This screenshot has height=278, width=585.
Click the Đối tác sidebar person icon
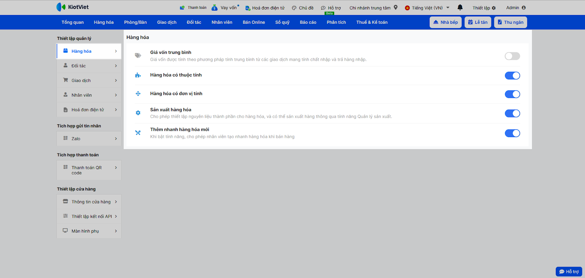(x=65, y=65)
